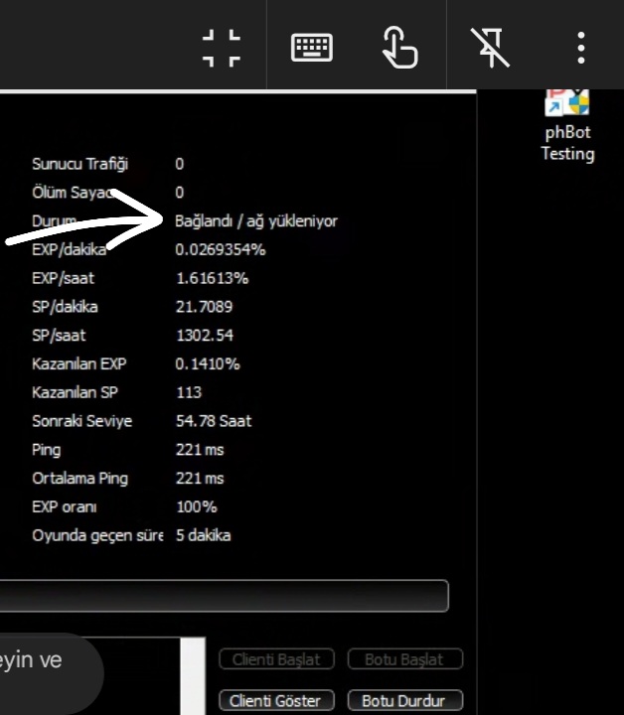Click the Sunucu Trafiği label
Viewport: 624px width, 715px height.
pyautogui.click(x=79, y=164)
